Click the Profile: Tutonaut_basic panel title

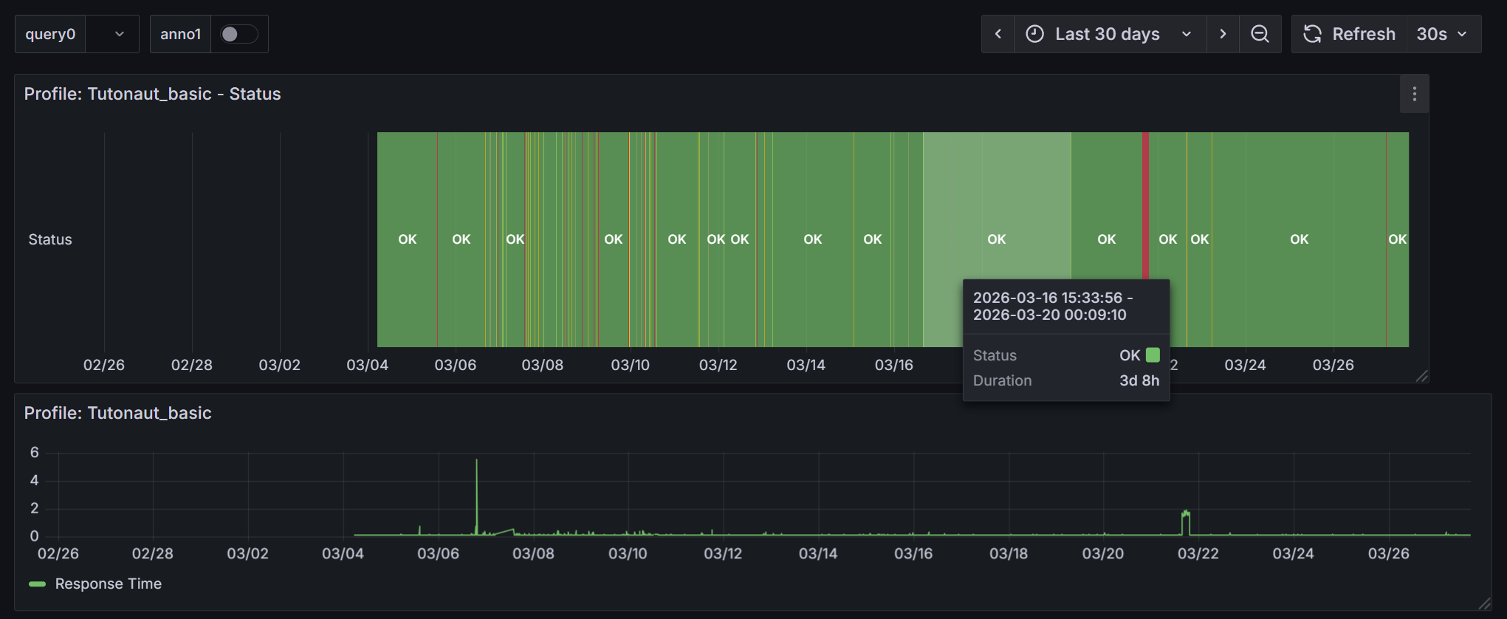coord(117,413)
